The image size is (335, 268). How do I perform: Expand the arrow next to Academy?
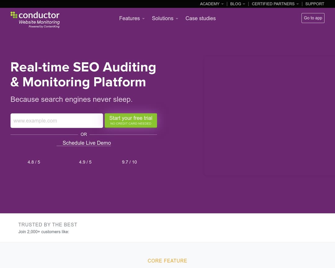(222, 4)
